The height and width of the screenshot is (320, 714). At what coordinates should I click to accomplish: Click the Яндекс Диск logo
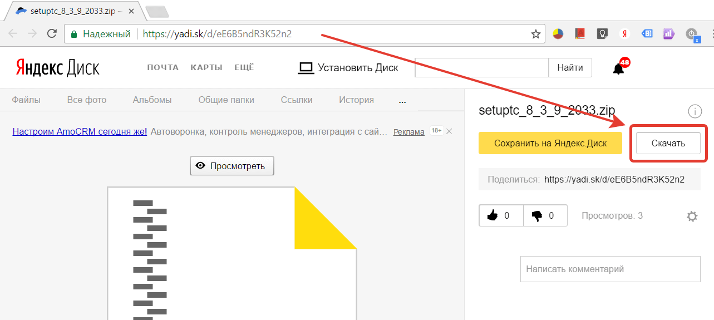click(57, 67)
